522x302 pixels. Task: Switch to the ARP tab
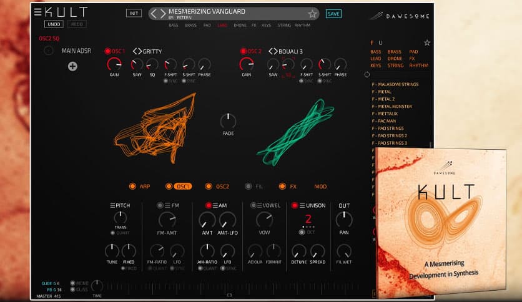pos(144,187)
